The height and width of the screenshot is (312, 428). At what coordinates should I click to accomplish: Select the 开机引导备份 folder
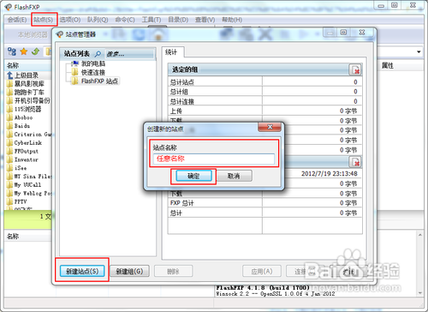(33, 100)
